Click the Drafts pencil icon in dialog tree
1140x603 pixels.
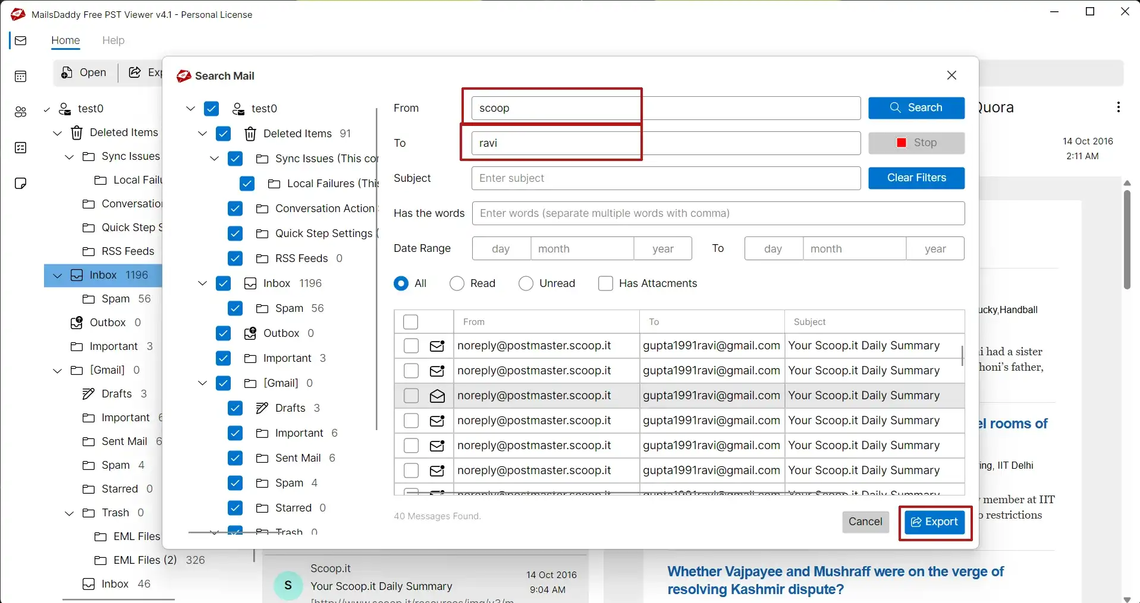click(262, 408)
